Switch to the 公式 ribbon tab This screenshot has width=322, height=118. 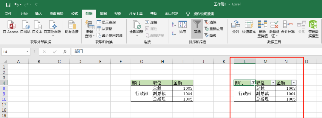pyautogui.click(x=74, y=14)
